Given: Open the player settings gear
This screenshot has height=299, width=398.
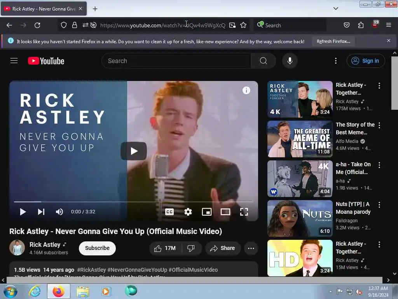Looking at the screenshot, I should coord(188,212).
